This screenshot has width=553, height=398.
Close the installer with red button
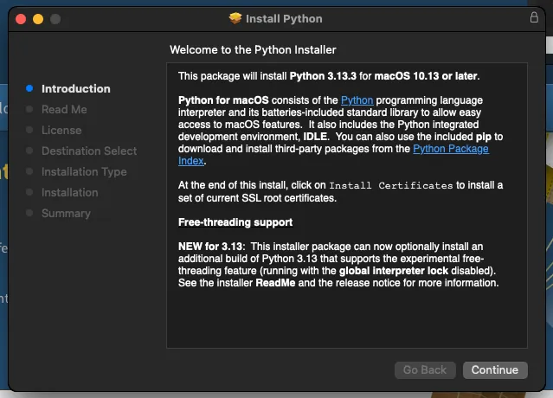click(21, 19)
